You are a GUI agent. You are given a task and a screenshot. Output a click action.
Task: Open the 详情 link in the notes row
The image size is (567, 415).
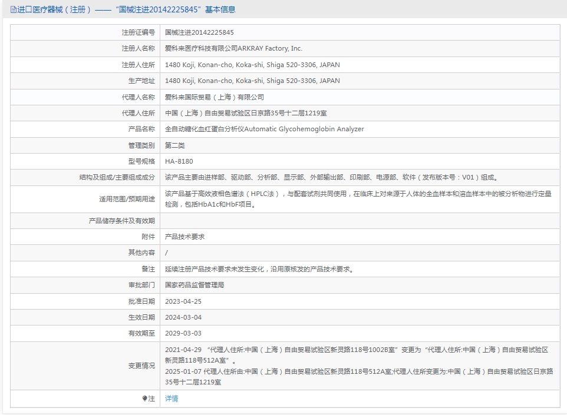pos(172,399)
